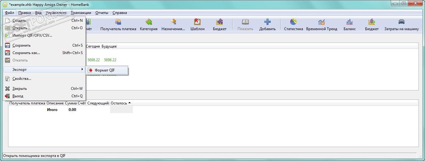Click the Сохранить floppy disk icon

coord(7,45)
